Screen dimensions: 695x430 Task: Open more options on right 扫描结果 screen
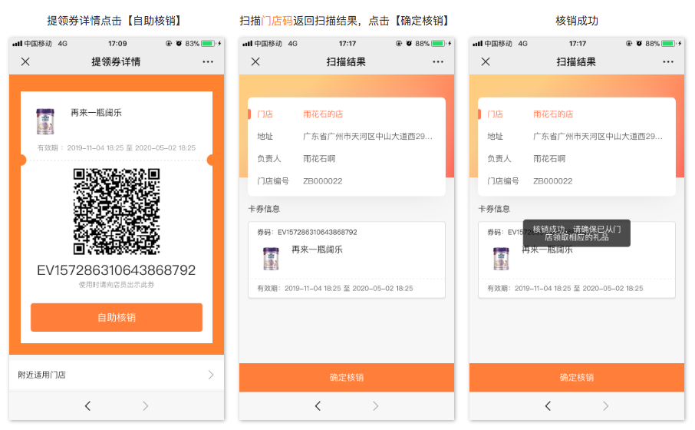(x=668, y=61)
